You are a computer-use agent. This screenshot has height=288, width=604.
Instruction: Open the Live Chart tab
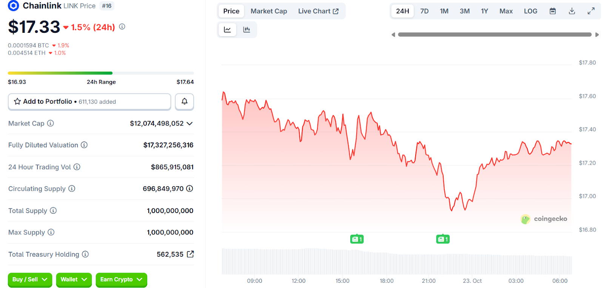pyautogui.click(x=318, y=11)
